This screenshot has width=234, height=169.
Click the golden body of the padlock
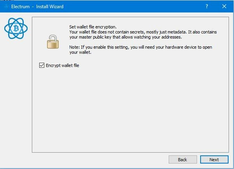(53, 45)
